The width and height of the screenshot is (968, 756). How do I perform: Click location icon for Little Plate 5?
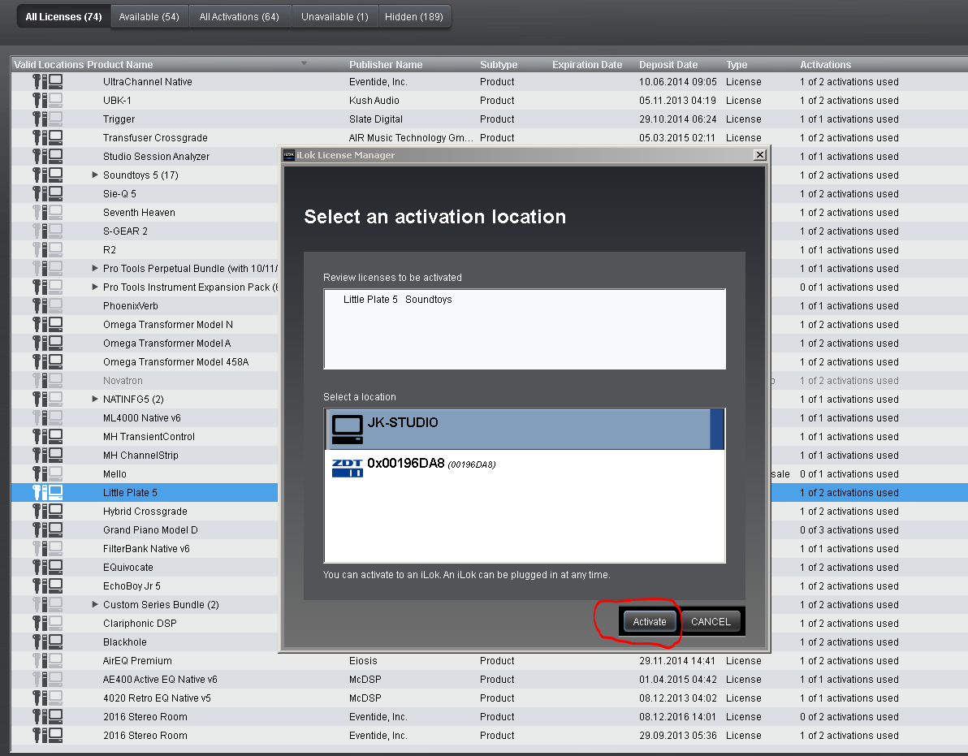[48, 492]
